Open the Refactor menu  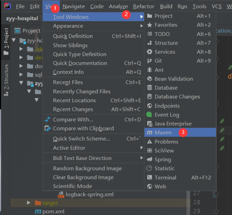[x=143, y=6]
